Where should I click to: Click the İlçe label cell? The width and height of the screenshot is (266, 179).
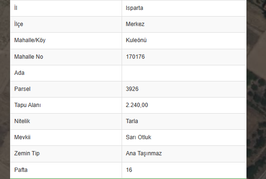[x=66, y=24]
